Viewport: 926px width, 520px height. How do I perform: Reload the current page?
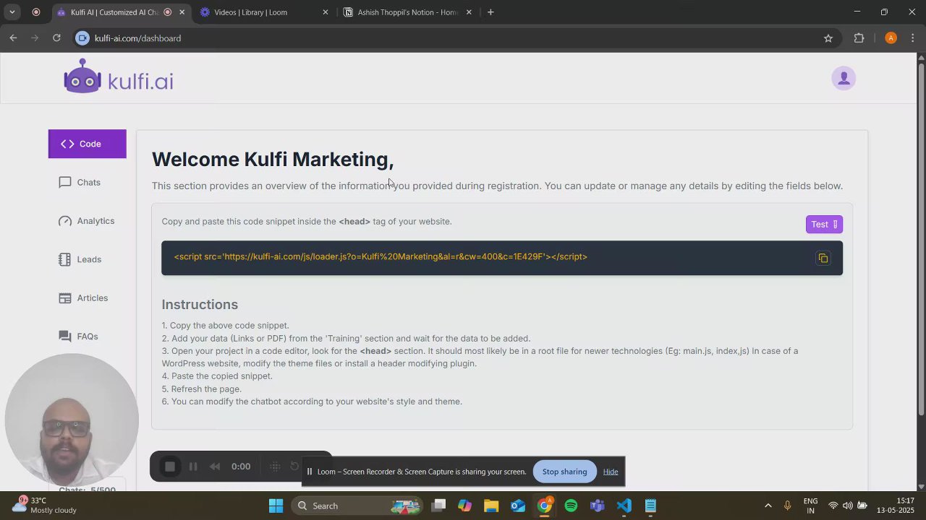coord(56,38)
